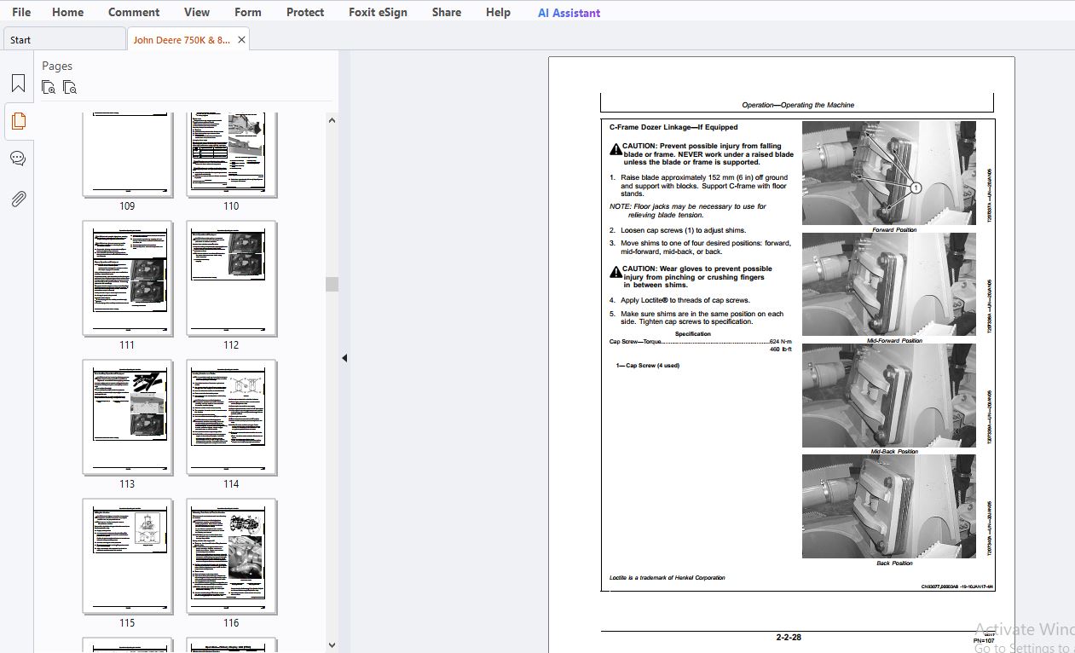The height and width of the screenshot is (653, 1075).
Task: Select page 112 thumbnail
Action: tap(231, 278)
